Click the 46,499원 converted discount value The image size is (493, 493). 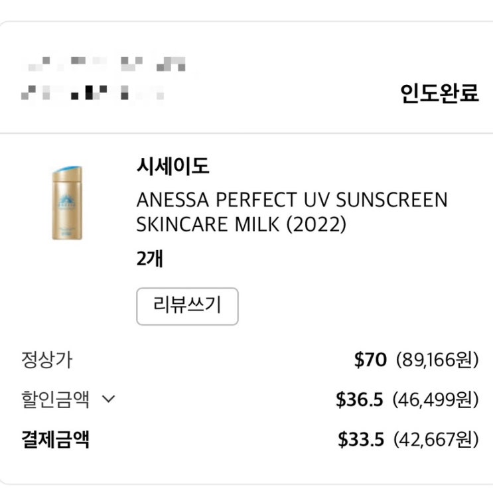point(435,399)
